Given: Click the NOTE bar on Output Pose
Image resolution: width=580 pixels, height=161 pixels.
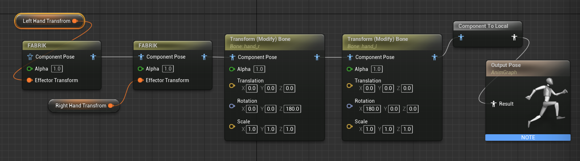Looking at the screenshot, I should [528, 137].
